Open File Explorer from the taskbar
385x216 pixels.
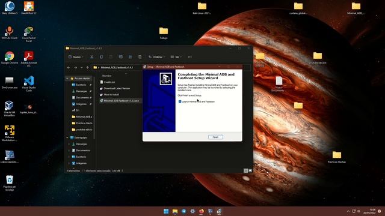(175, 211)
